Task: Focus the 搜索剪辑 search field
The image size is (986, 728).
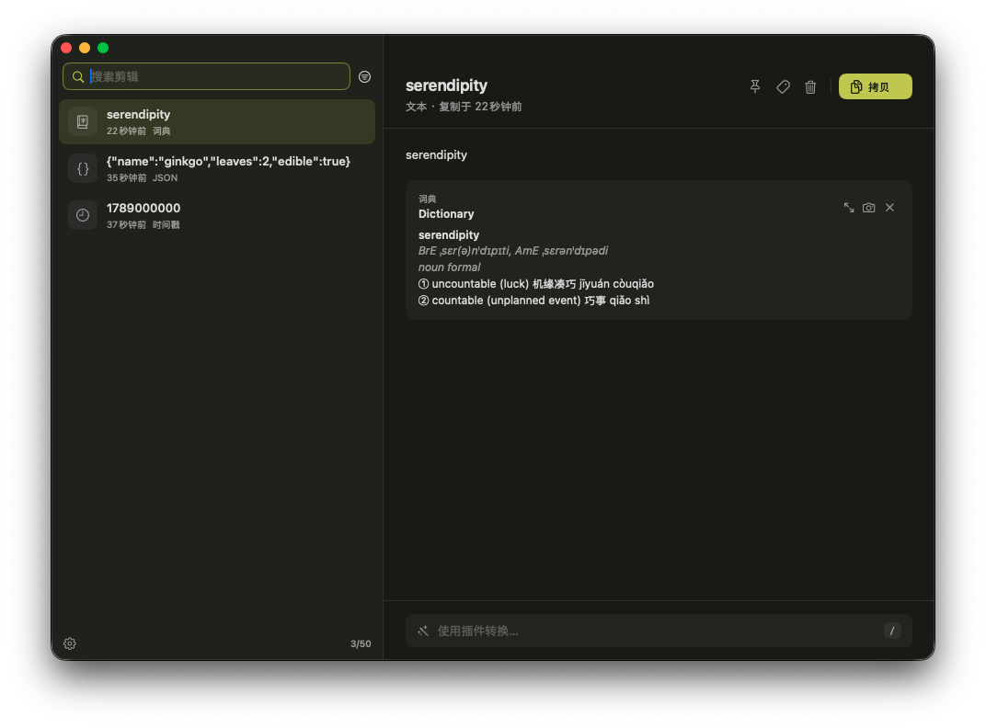Action: click(x=206, y=76)
